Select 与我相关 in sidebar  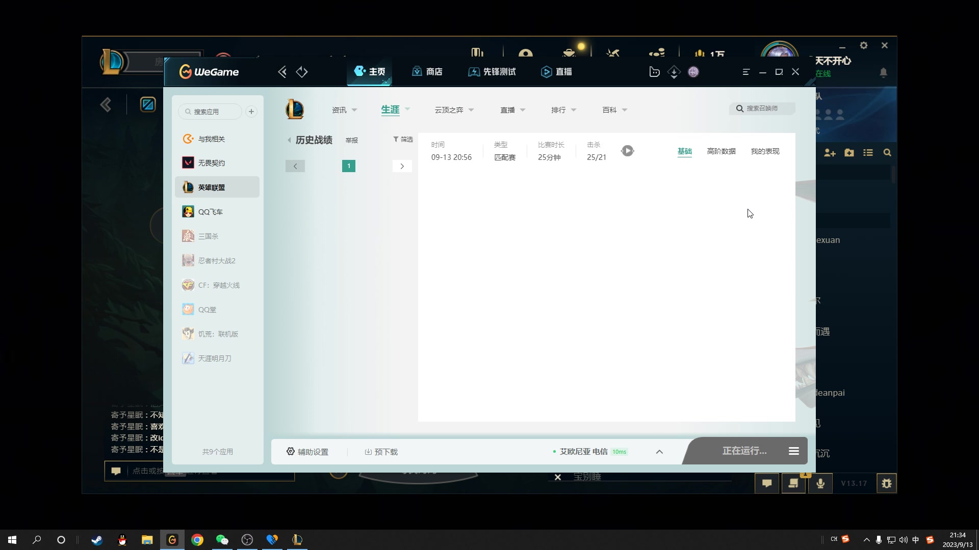click(x=217, y=139)
